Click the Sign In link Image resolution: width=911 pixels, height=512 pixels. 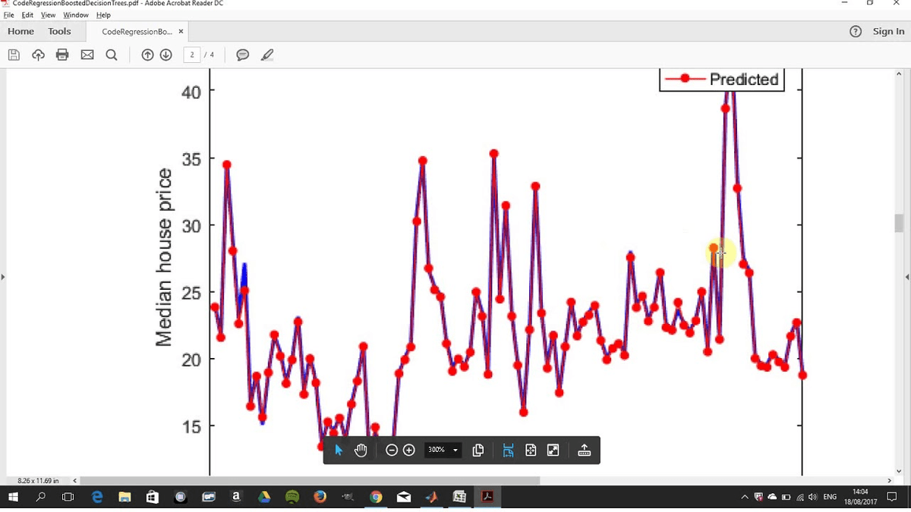(x=888, y=31)
